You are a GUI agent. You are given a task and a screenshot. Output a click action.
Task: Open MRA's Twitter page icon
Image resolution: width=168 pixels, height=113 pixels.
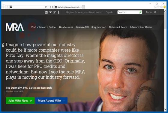click(x=50, y=12)
